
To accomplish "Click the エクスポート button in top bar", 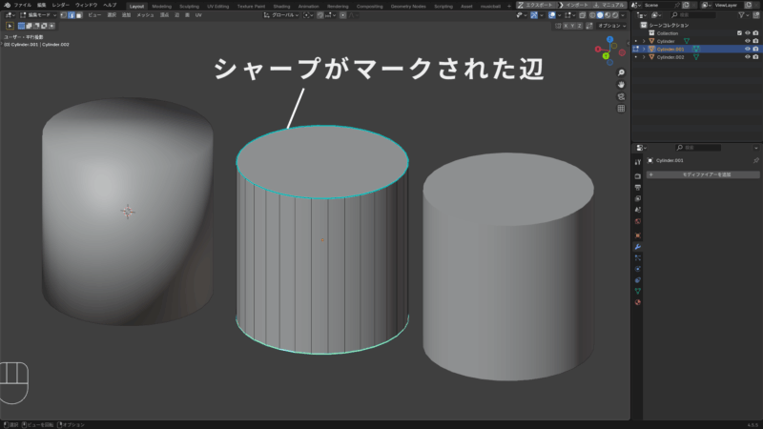I will (542, 5).
